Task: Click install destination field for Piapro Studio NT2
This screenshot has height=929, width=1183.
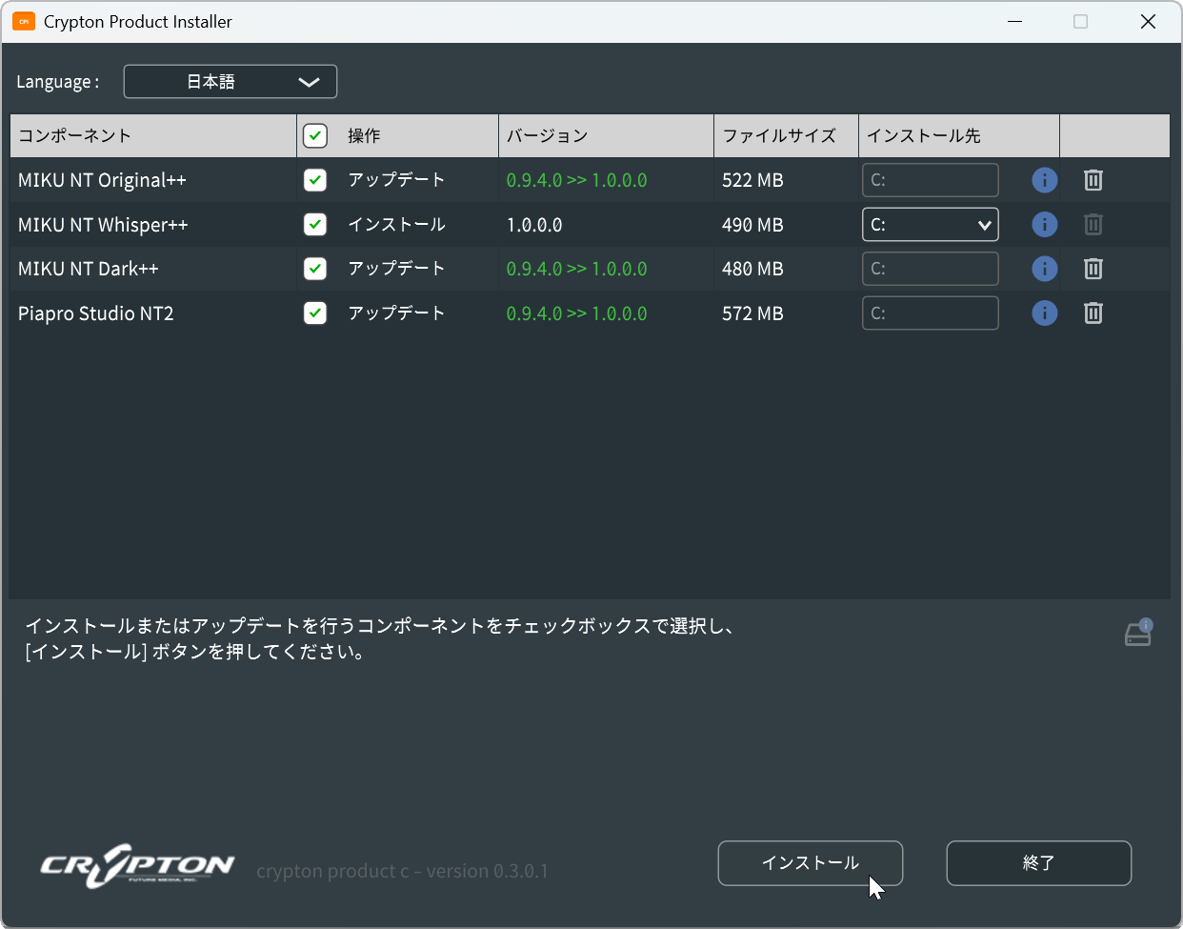Action: coord(931,313)
